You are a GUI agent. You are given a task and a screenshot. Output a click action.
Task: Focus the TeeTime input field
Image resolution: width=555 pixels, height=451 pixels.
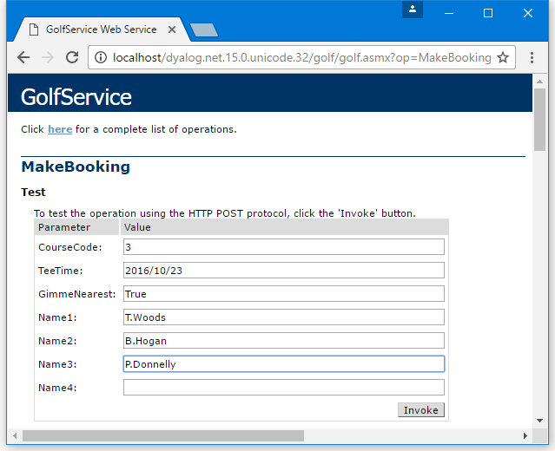click(x=283, y=271)
